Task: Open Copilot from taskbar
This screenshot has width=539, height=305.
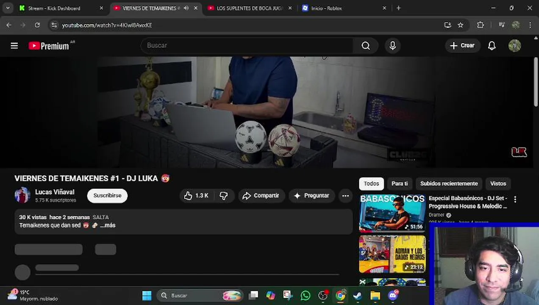Action: pyautogui.click(x=271, y=296)
